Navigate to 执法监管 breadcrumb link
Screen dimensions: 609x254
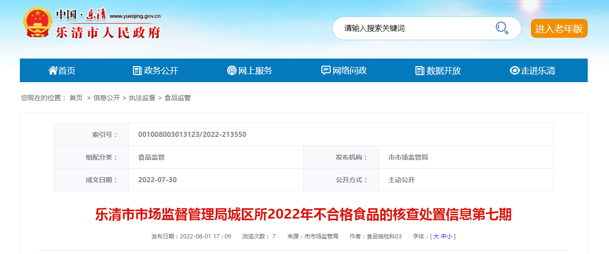[142, 98]
